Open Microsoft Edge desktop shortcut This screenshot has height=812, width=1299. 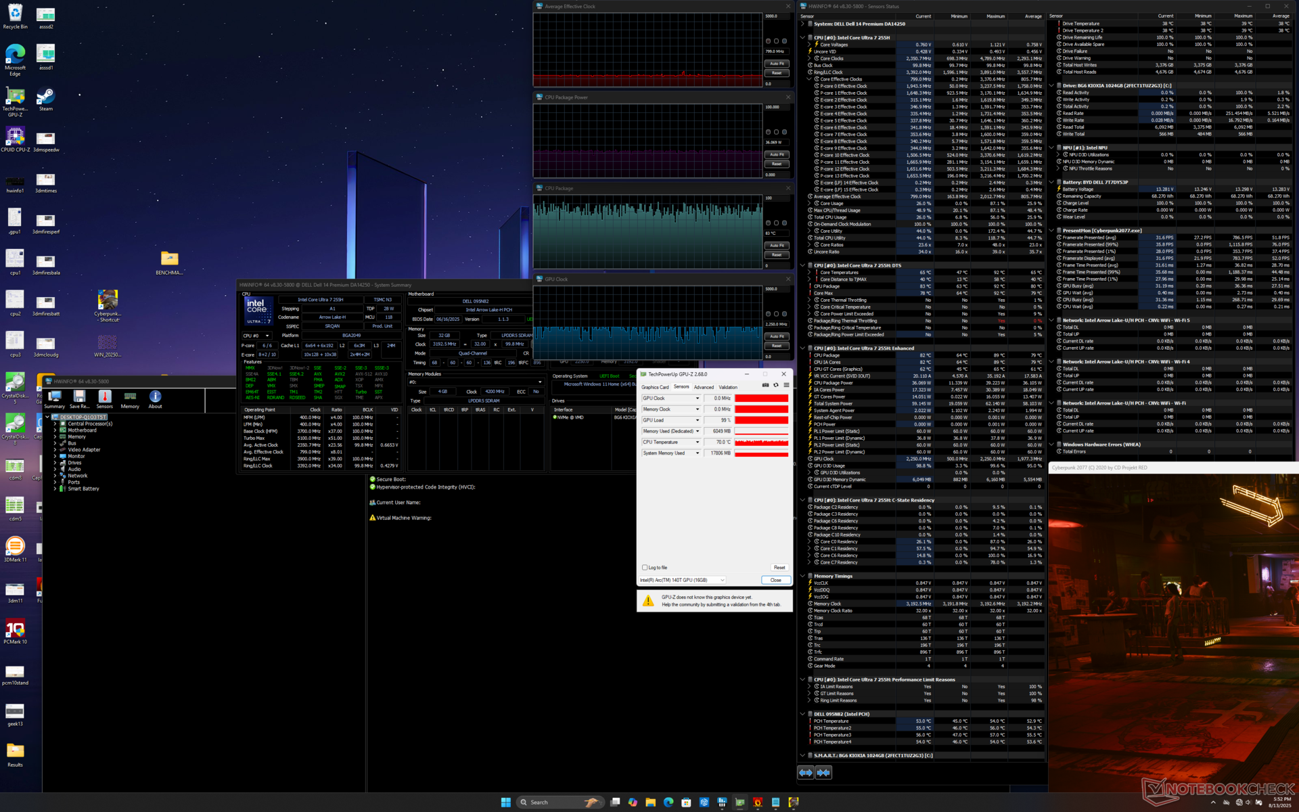point(15,60)
